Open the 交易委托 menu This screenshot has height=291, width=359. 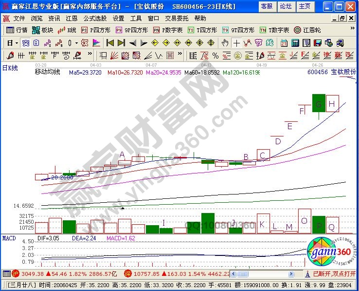coord(176,19)
